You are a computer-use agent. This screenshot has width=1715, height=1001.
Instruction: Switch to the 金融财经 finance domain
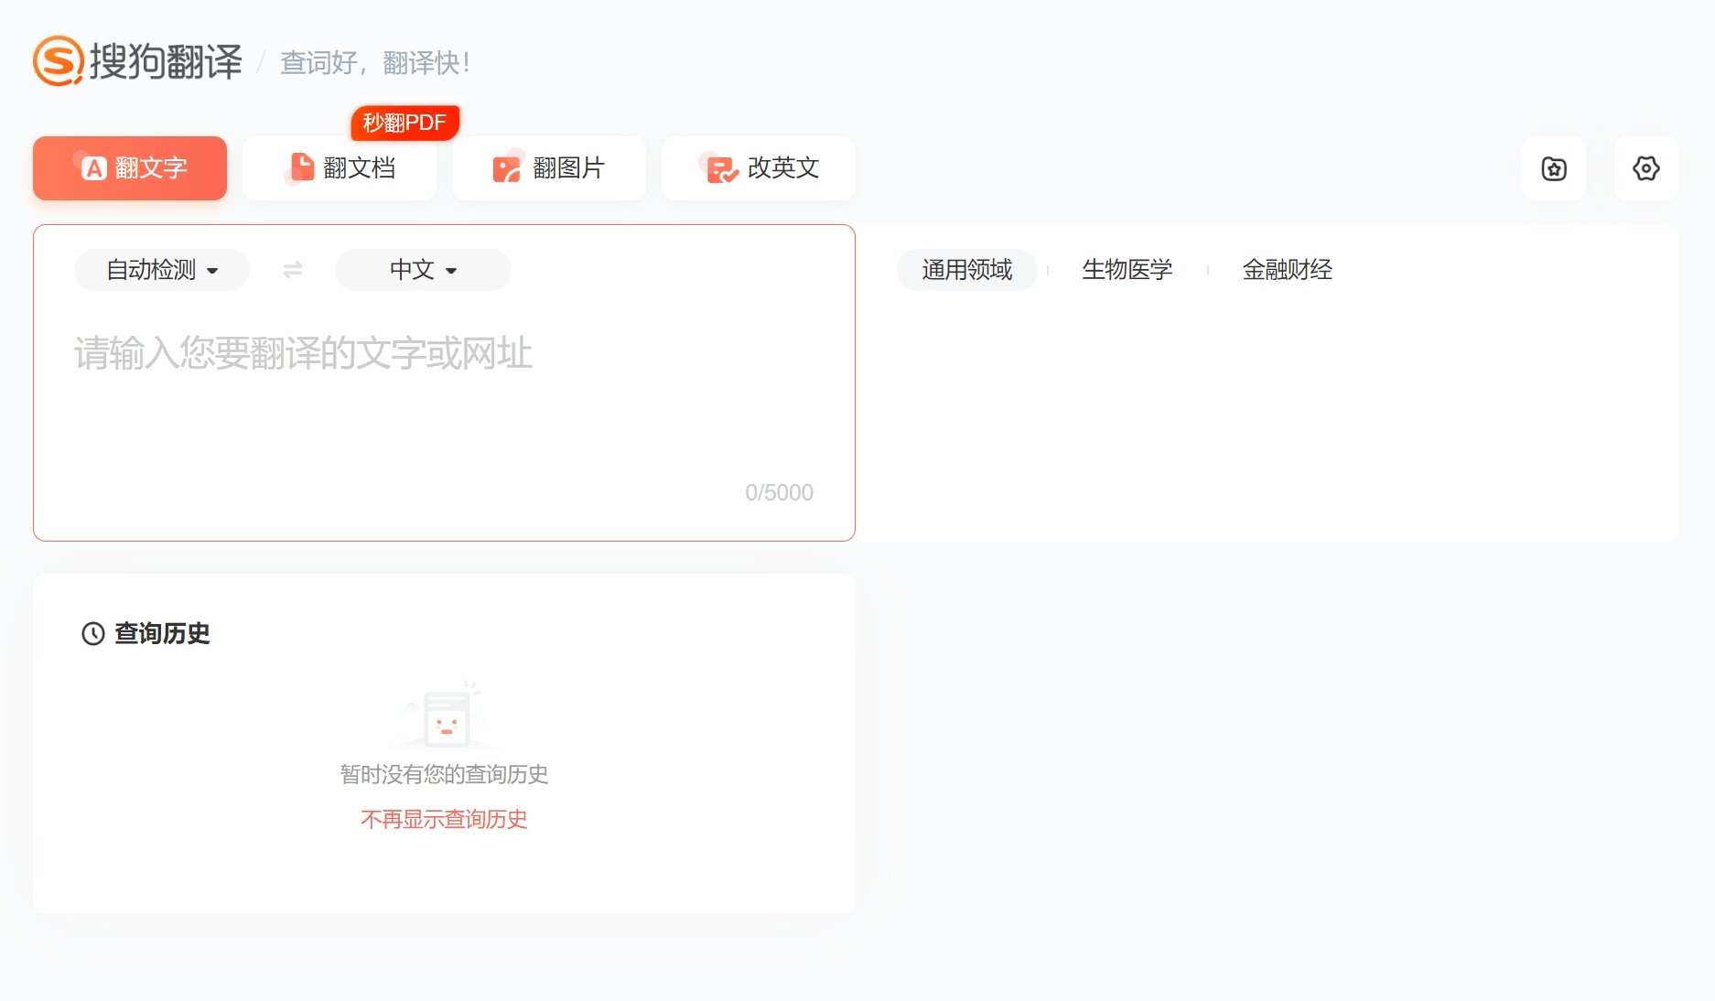point(1288,269)
